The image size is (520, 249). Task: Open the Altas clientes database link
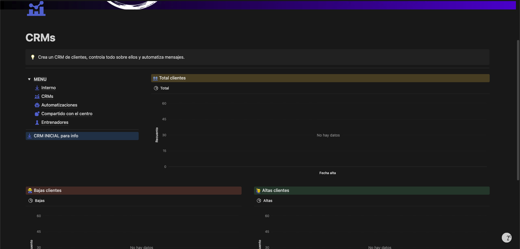click(x=275, y=191)
